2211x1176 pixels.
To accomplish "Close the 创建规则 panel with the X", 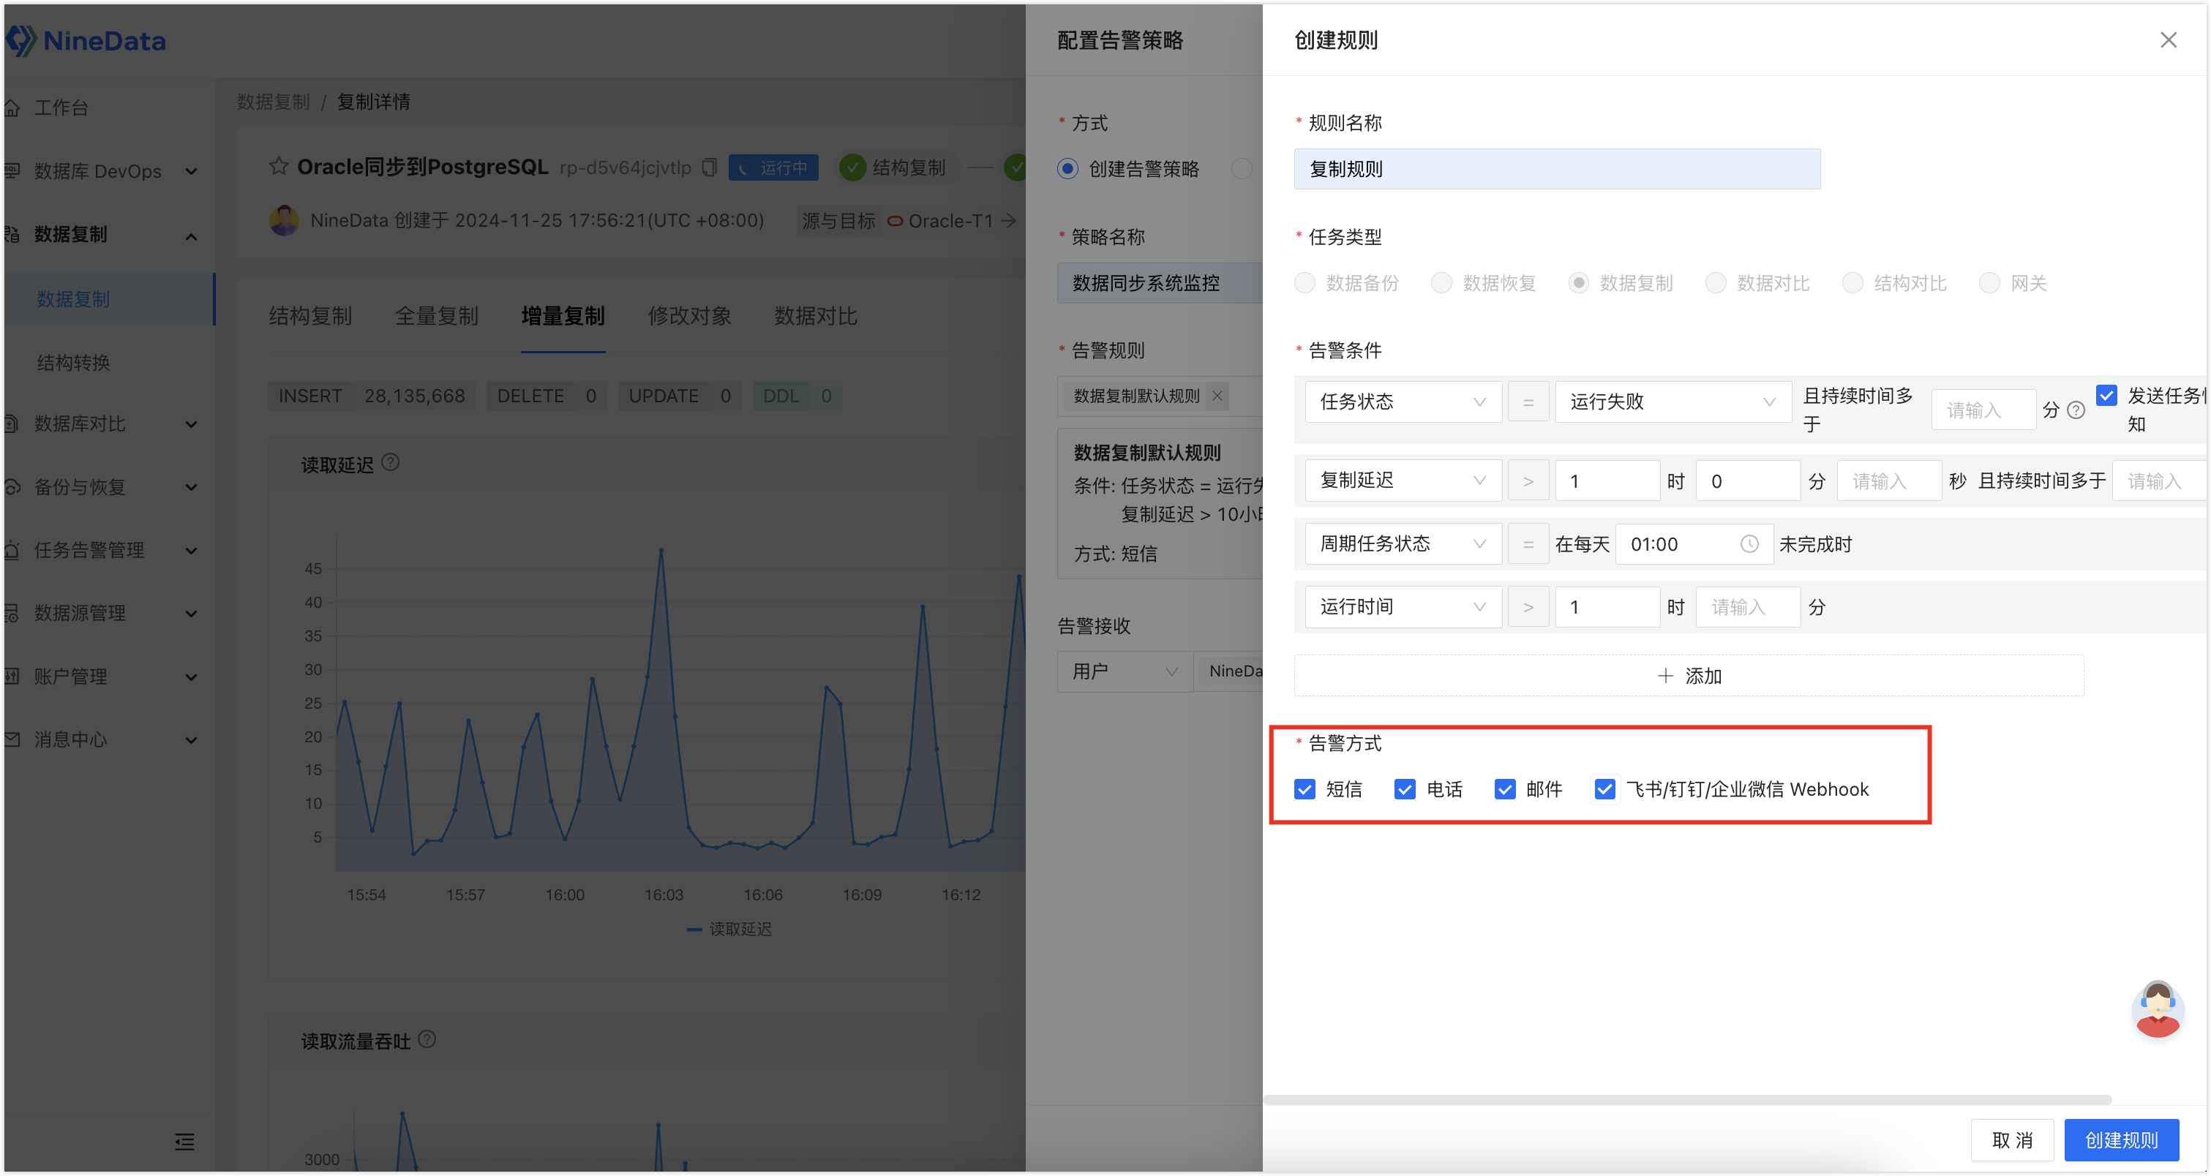I will (2168, 40).
